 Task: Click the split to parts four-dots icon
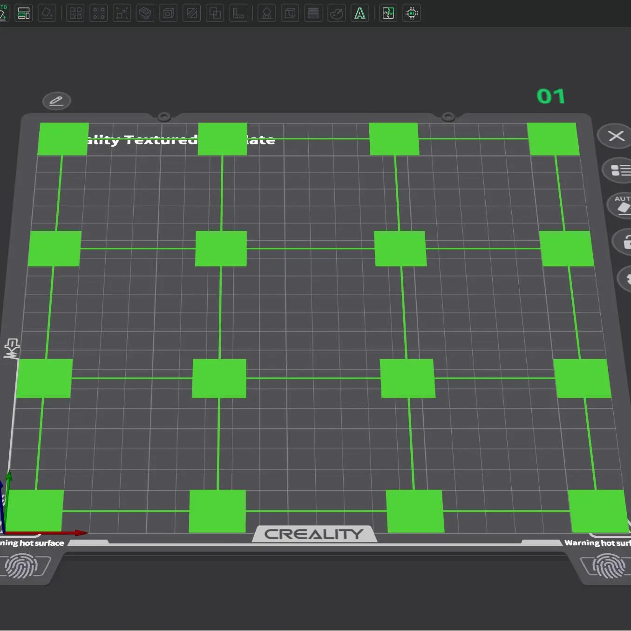coord(99,13)
